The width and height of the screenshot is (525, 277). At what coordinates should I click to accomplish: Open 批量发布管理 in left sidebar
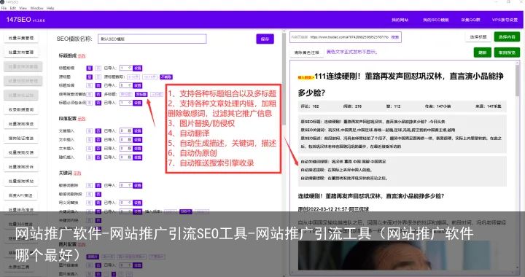pos(21,52)
